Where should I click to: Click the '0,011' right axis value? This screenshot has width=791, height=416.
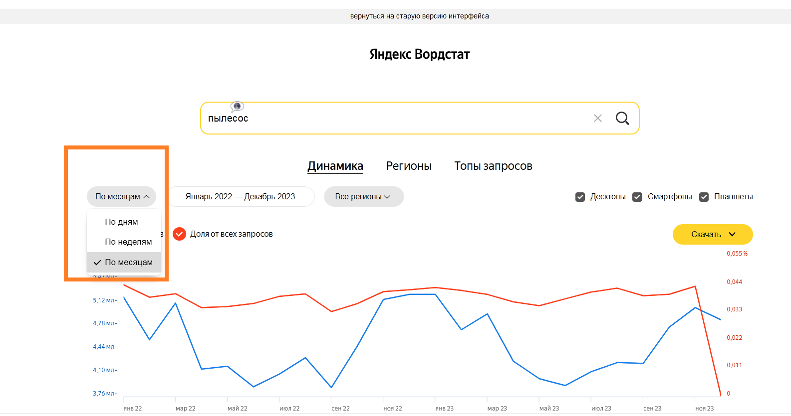tap(734, 365)
